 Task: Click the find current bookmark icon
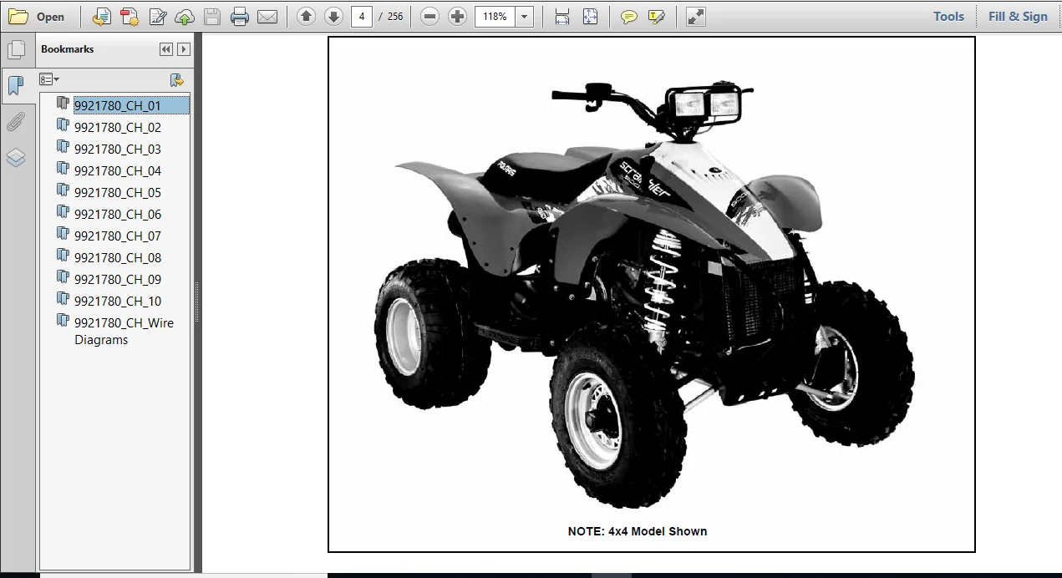[x=176, y=79]
